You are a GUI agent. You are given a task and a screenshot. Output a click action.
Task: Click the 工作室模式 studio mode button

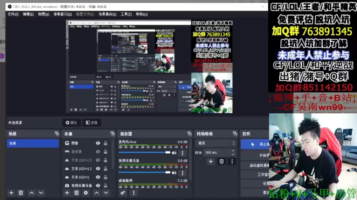tap(255, 174)
